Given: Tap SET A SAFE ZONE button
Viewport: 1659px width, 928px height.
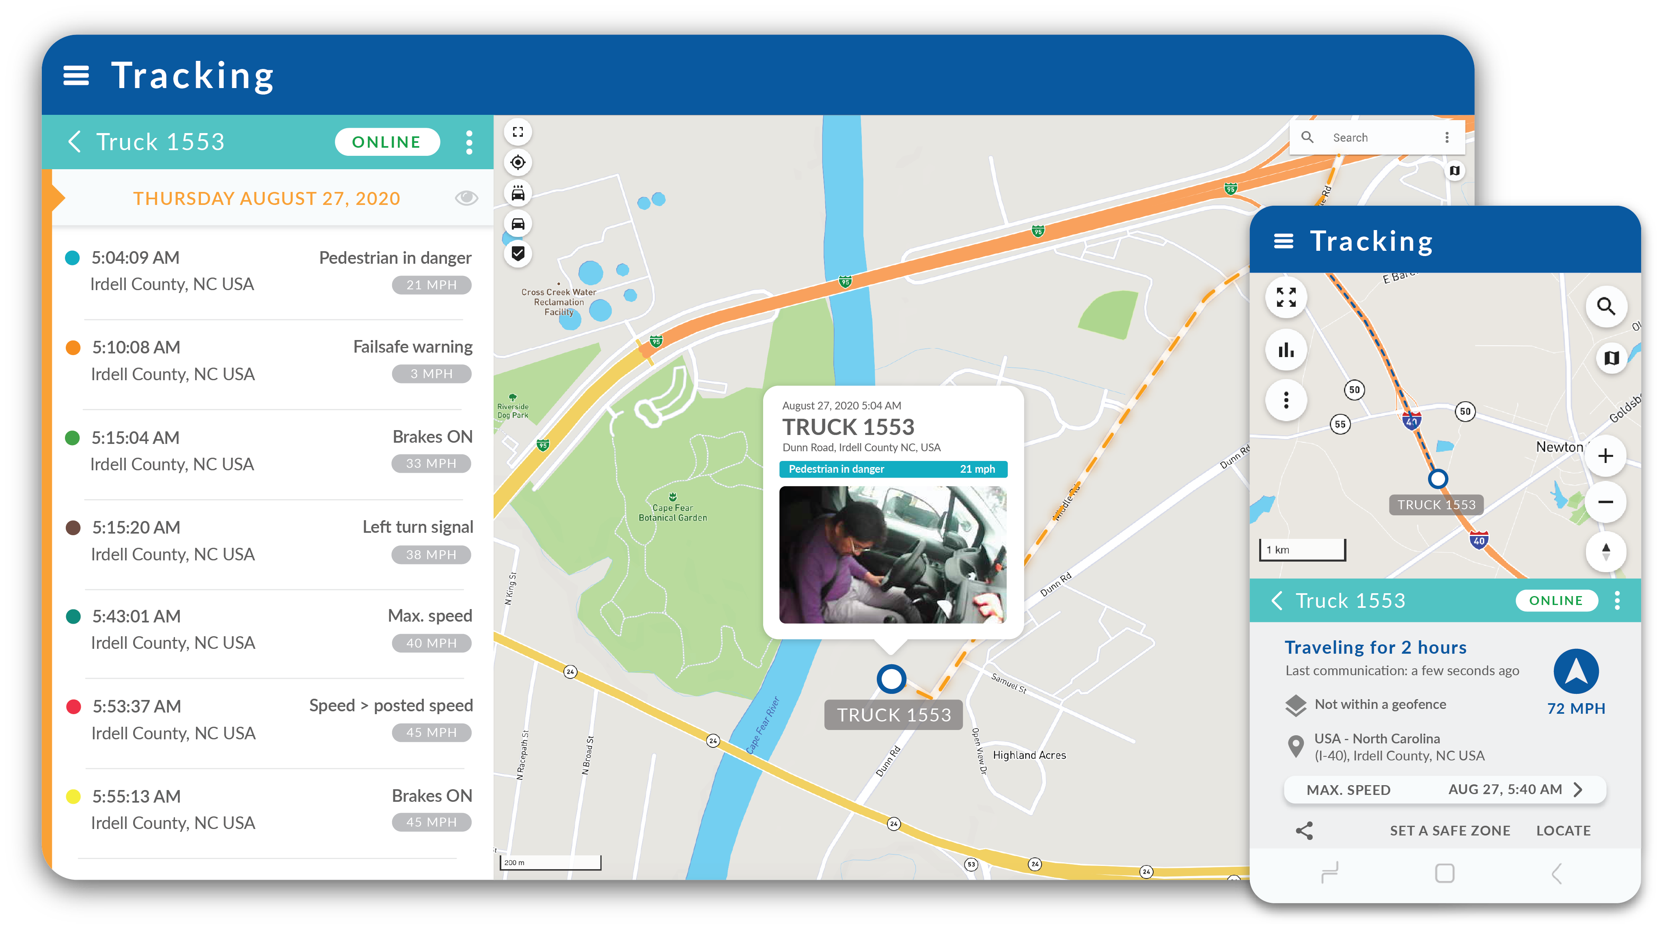Looking at the screenshot, I should pyautogui.click(x=1450, y=831).
